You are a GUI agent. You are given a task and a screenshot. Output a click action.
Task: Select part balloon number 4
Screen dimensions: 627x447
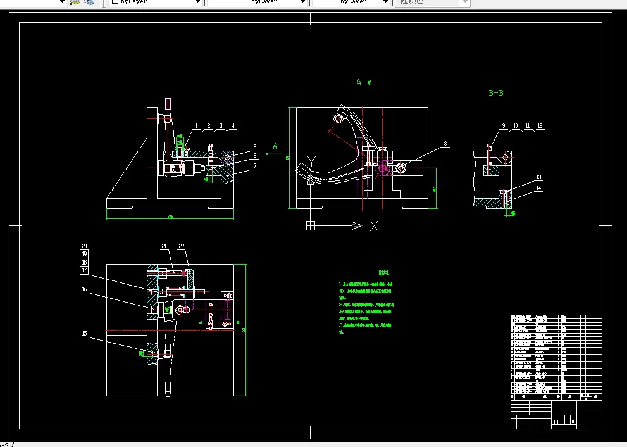pos(233,125)
